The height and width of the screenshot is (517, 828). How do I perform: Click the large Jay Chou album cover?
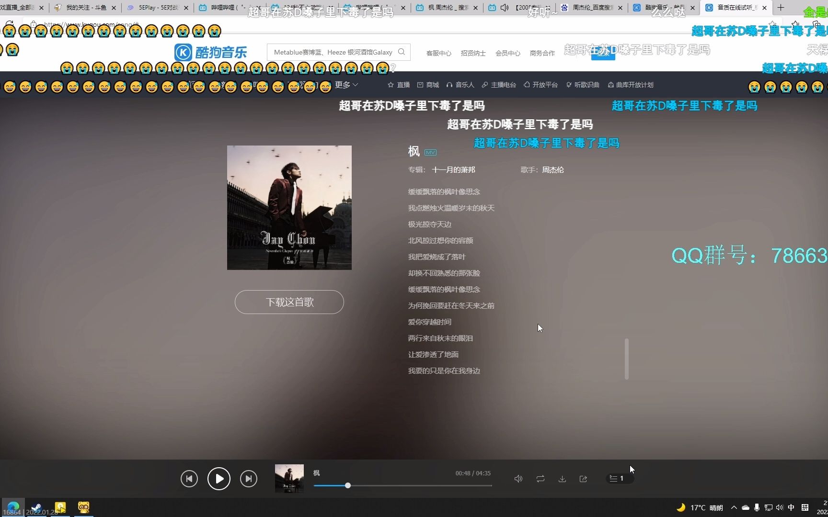pyautogui.click(x=289, y=208)
